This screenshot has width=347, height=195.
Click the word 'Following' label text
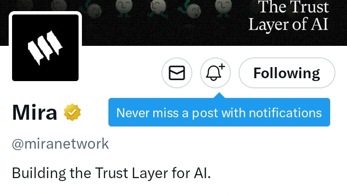point(287,73)
